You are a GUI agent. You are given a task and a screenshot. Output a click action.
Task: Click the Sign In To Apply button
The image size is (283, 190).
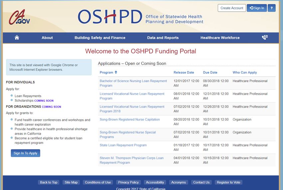click(25, 153)
